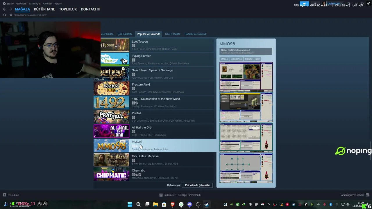Open the İndirmeler downloads icon

161,195
